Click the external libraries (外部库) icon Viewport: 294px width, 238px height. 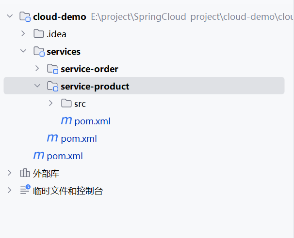[x=25, y=173]
